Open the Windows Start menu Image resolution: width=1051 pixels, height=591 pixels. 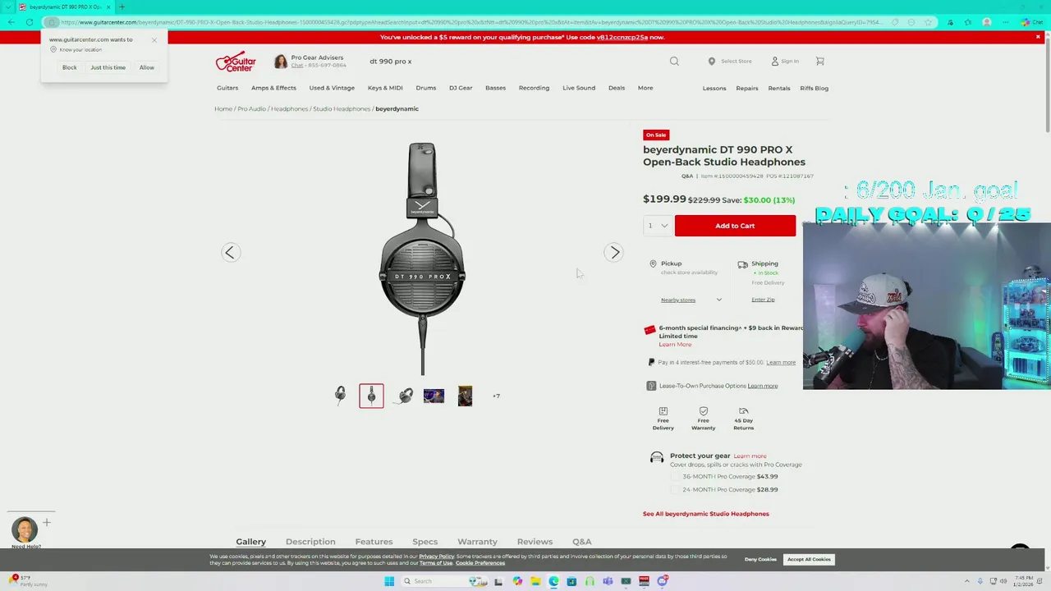pyautogui.click(x=389, y=581)
